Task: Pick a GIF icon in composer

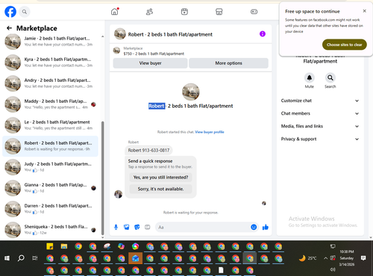Action: click(148, 227)
